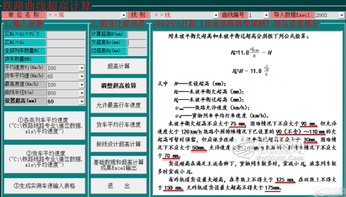
Task: Click the 导入数据Execl button
Action: click(292, 15)
